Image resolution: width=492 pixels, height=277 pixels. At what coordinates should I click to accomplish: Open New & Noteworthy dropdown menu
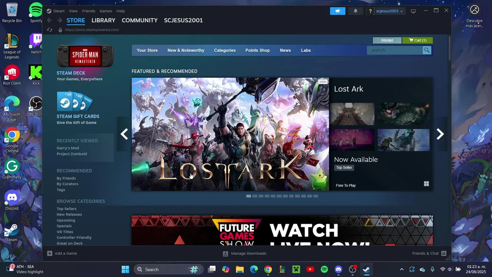click(186, 50)
